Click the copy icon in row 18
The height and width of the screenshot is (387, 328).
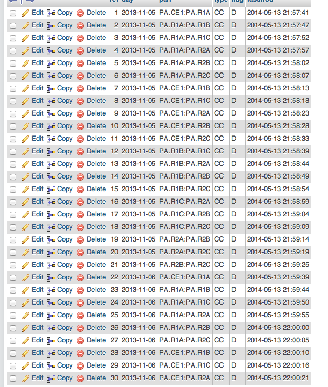(x=51, y=227)
